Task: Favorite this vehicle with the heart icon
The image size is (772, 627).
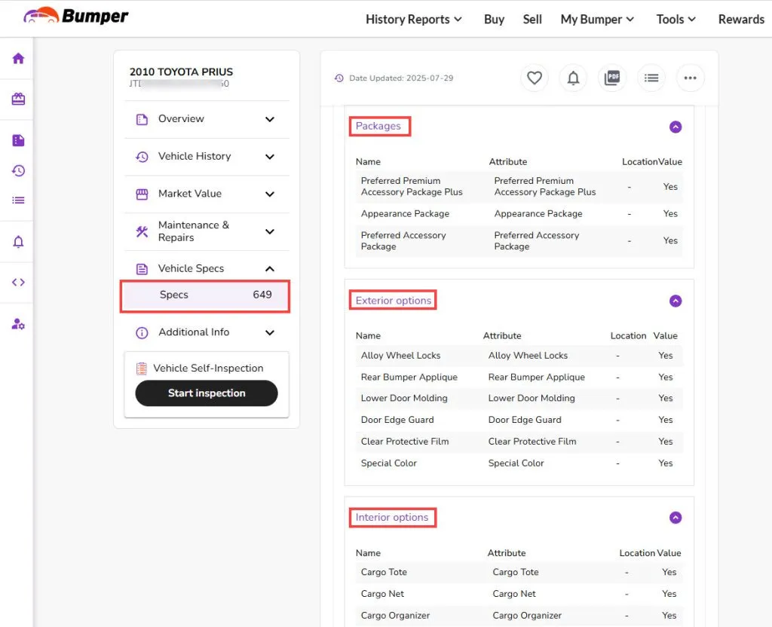Action: [535, 78]
